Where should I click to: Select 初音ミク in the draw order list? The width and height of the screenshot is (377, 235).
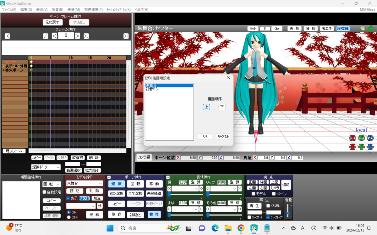point(169,89)
